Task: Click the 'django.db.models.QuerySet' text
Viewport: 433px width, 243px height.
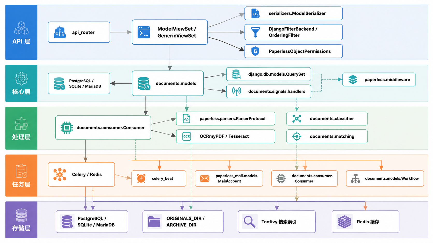Action: [x=277, y=74]
